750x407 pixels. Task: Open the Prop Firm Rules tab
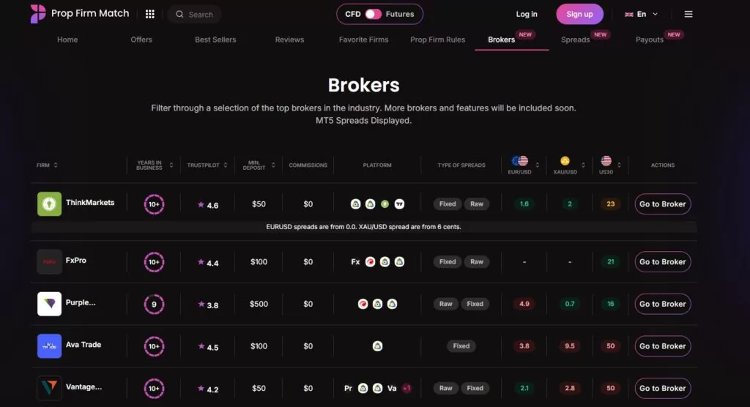[x=438, y=40]
